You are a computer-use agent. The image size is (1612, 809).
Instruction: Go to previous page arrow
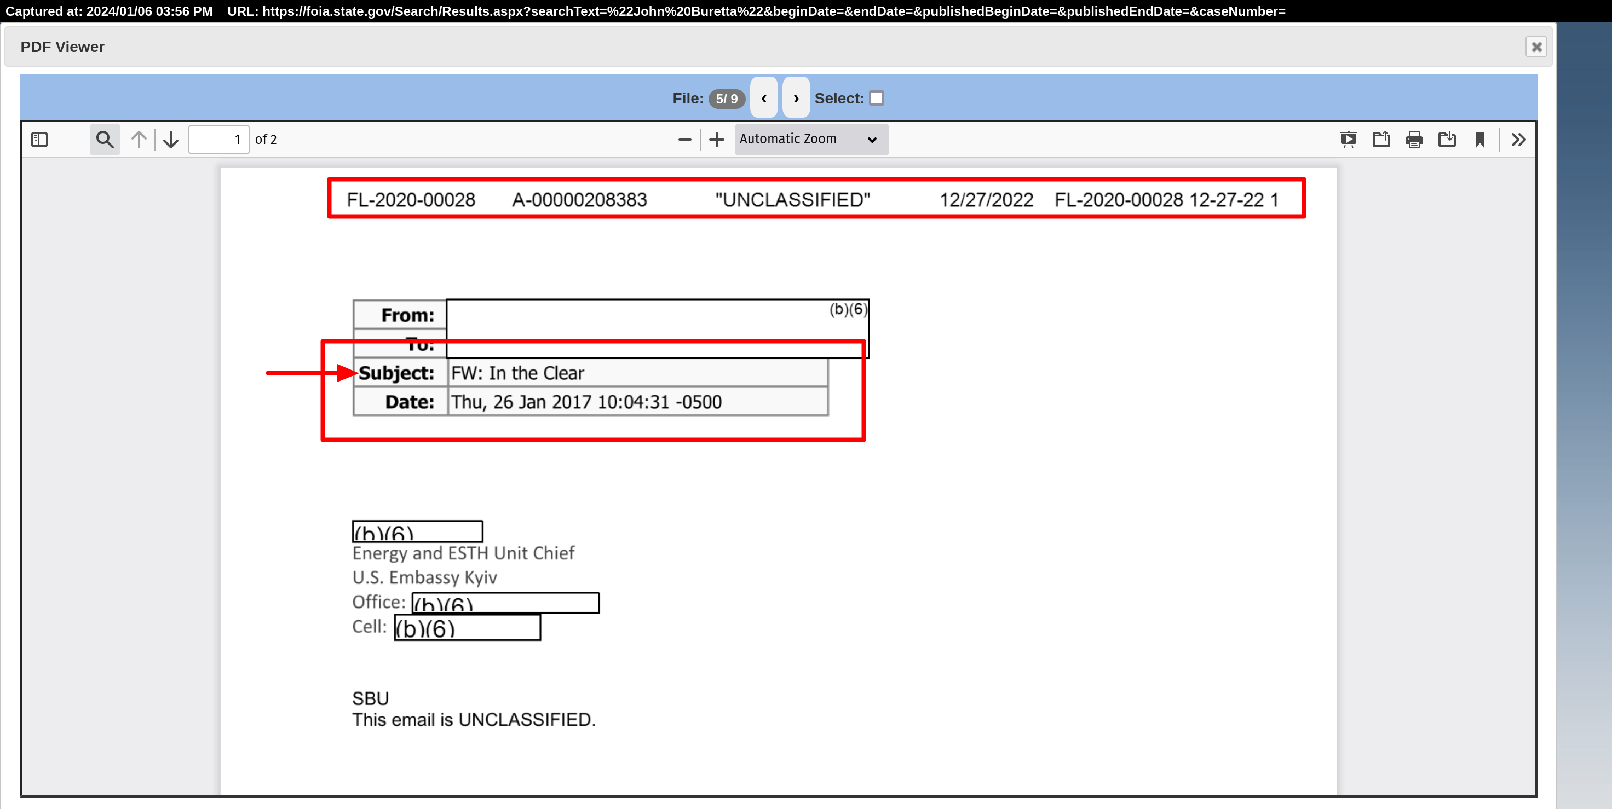[139, 140]
